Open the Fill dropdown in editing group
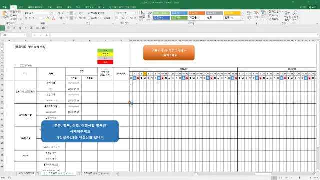The image size is (320, 180). click(274, 15)
